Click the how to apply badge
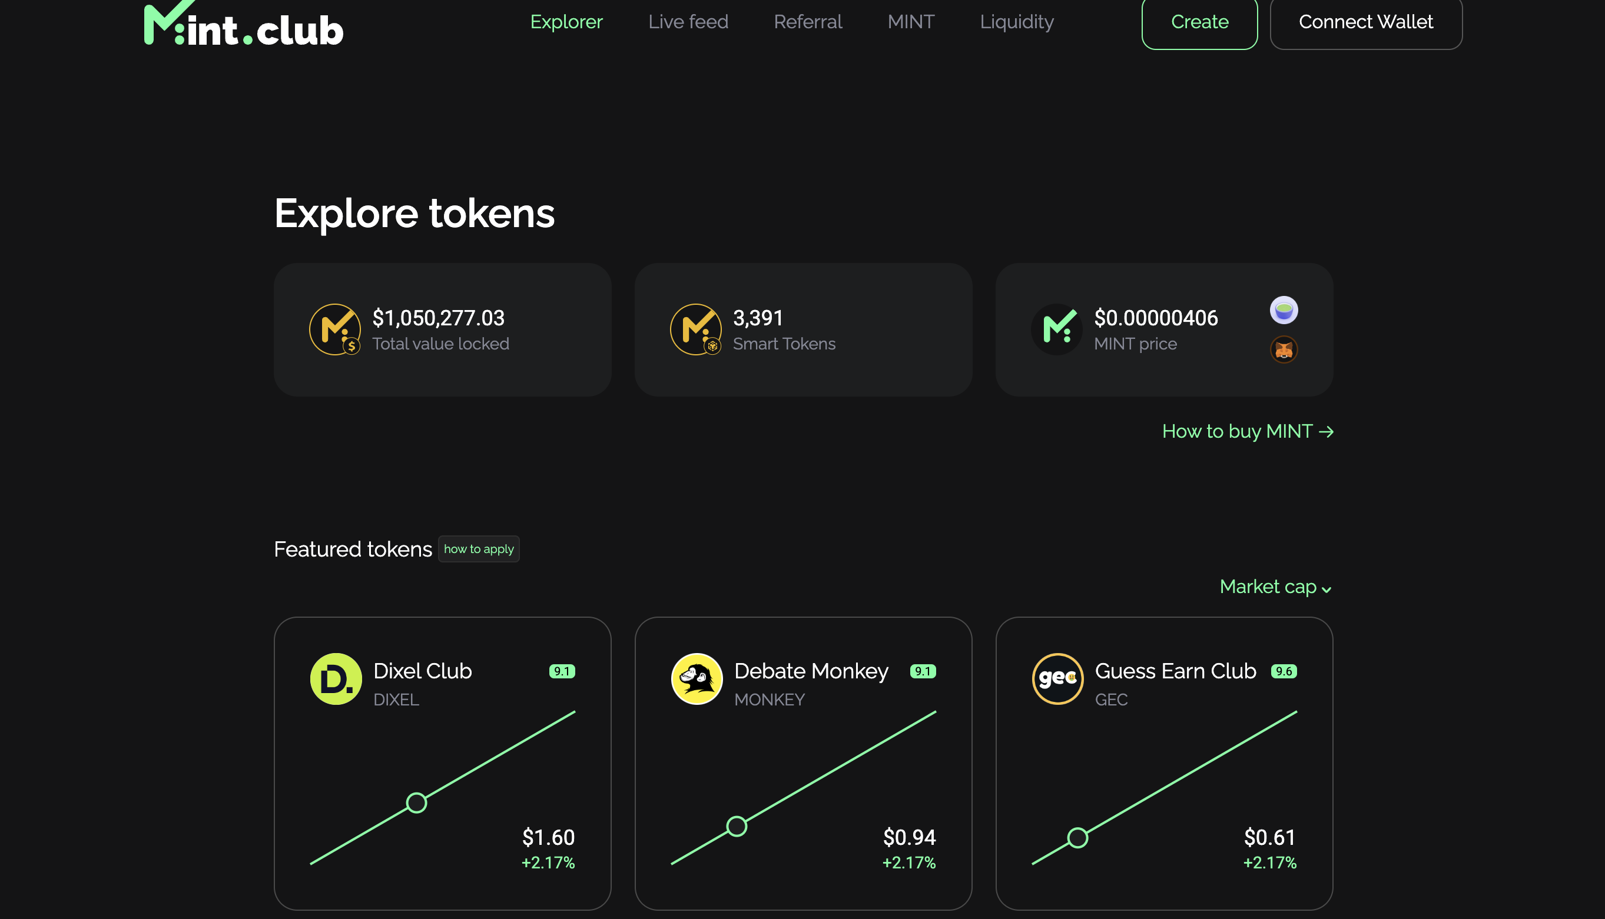The image size is (1605, 919). (x=479, y=548)
